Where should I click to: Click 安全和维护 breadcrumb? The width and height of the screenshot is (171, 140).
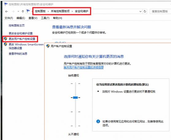[82, 11]
